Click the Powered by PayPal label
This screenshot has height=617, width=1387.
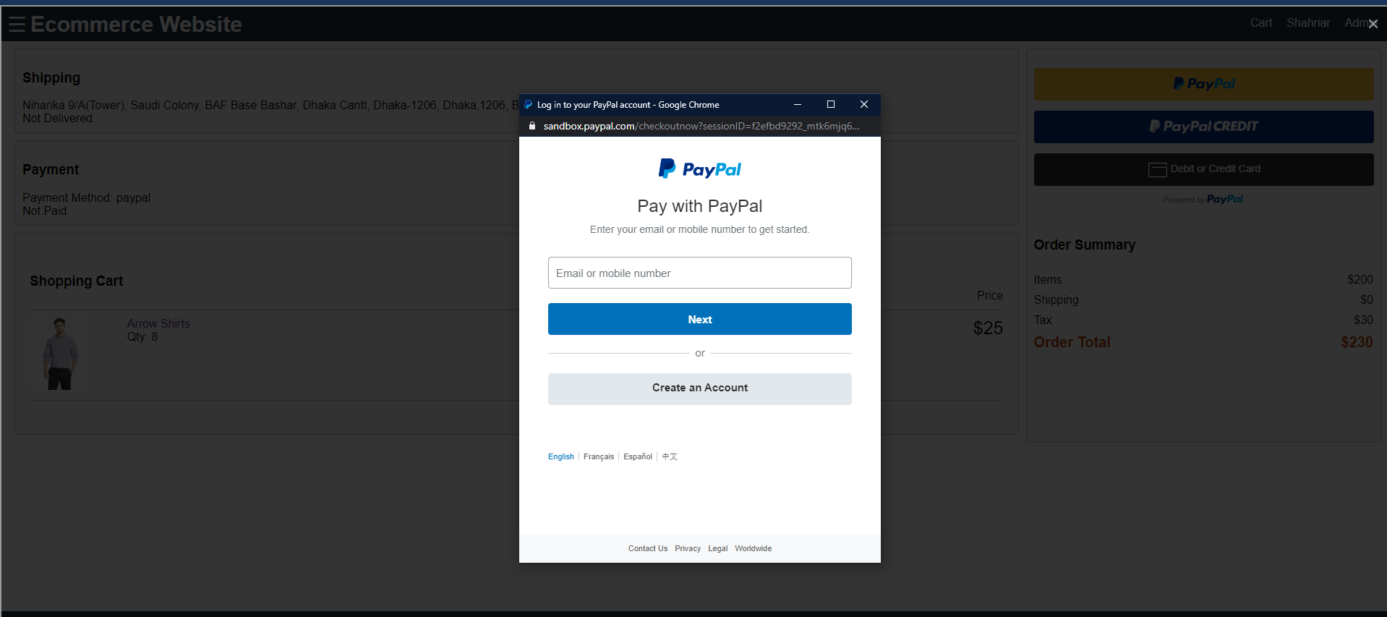1203,200
